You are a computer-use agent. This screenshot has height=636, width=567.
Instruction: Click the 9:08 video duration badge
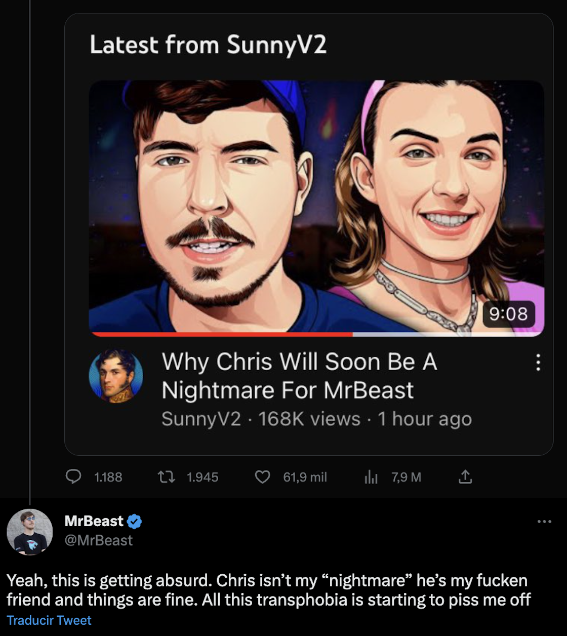pos(508,314)
